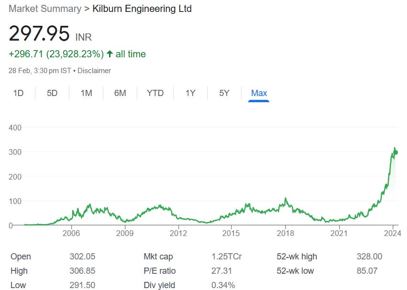Click the High value 306.85
This screenshot has height=290, width=407.
(x=82, y=271)
